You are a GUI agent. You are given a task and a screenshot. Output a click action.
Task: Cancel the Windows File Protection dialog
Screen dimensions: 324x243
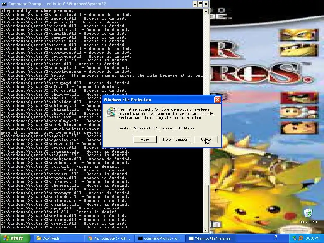pos(206,140)
